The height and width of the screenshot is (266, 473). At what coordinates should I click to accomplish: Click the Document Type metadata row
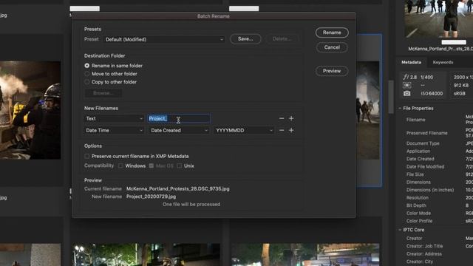click(439, 143)
